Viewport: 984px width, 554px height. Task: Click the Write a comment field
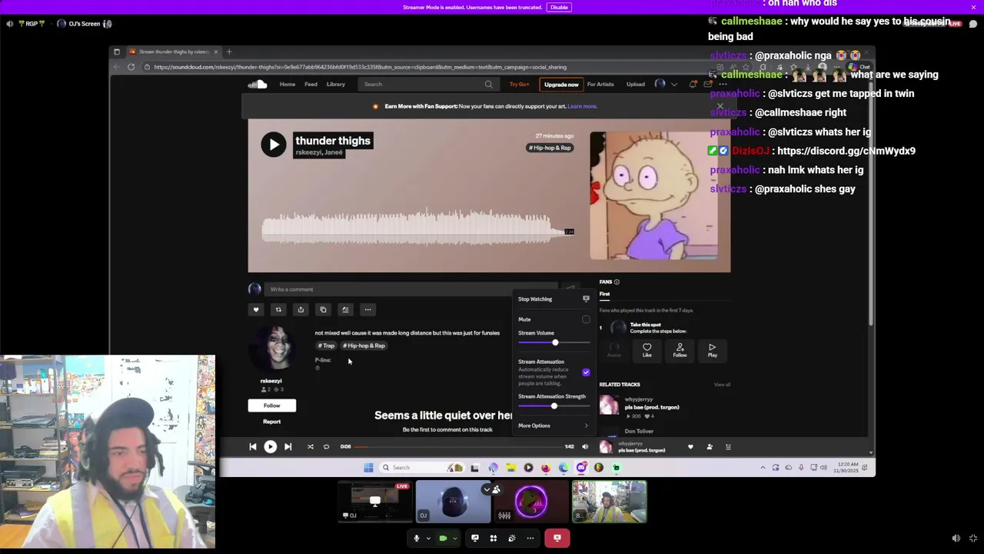click(x=411, y=289)
